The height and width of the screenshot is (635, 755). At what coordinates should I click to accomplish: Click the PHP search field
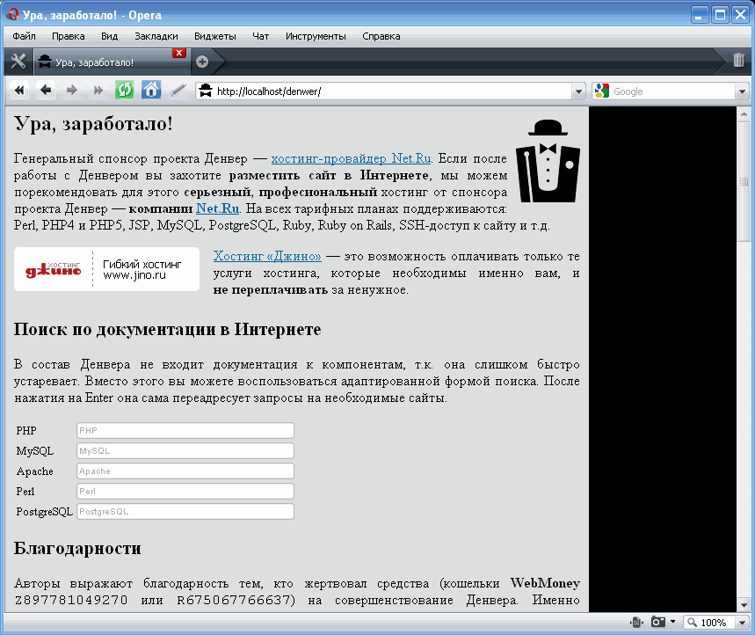pyautogui.click(x=185, y=431)
